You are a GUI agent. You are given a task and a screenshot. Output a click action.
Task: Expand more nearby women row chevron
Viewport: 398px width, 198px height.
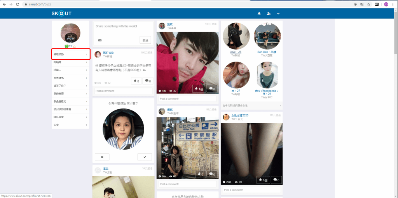[280, 105]
